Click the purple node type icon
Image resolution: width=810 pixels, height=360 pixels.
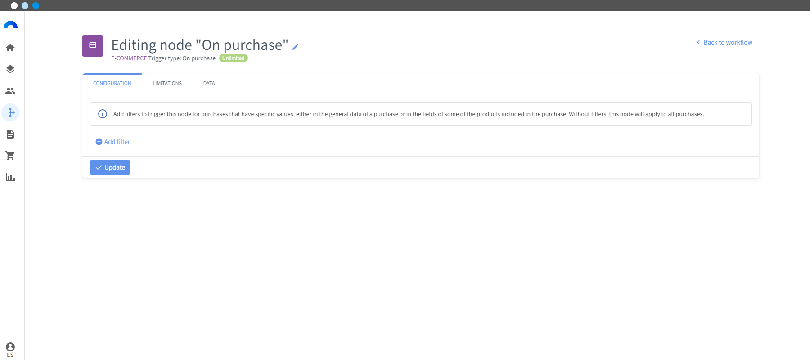[93, 46]
